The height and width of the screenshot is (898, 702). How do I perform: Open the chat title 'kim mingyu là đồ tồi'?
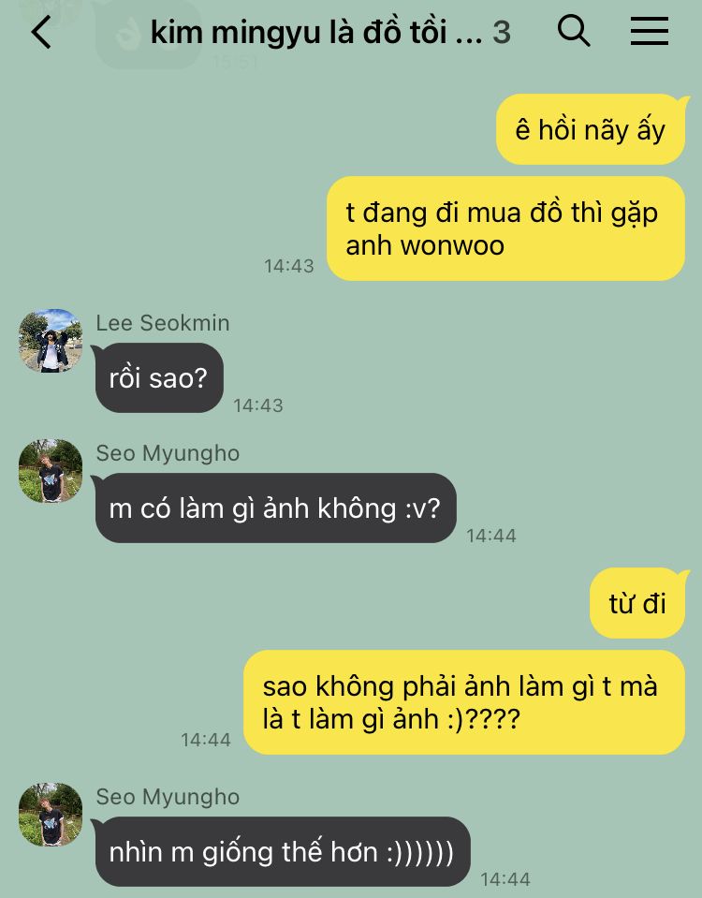pos(316,32)
